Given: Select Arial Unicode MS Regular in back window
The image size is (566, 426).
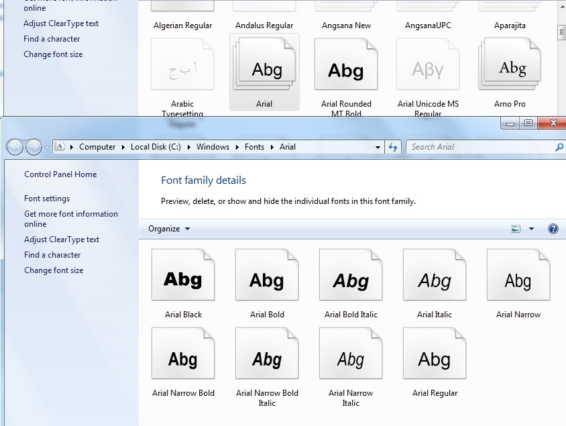Looking at the screenshot, I should [x=428, y=64].
